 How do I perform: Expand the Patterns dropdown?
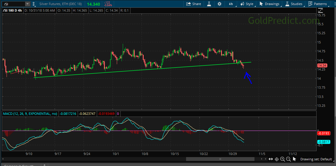point(318,4)
